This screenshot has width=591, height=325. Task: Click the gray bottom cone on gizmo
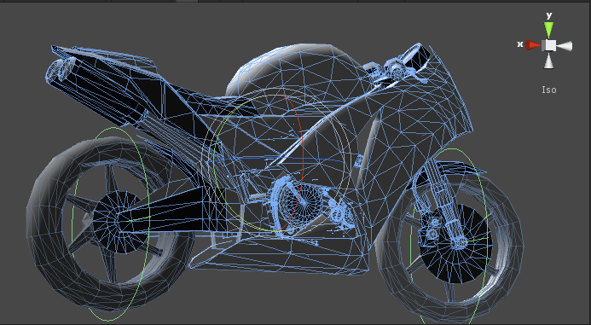coord(549,61)
